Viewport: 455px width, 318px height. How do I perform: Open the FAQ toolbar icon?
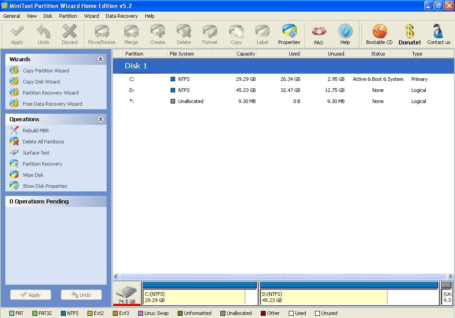tap(318, 34)
